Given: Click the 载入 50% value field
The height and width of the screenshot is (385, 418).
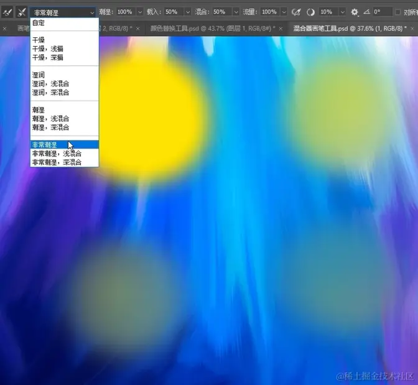Looking at the screenshot, I should (x=174, y=12).
